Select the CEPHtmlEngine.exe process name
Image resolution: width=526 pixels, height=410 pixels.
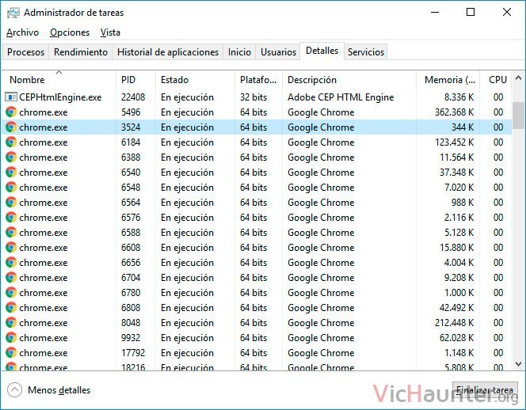(60, 97)
